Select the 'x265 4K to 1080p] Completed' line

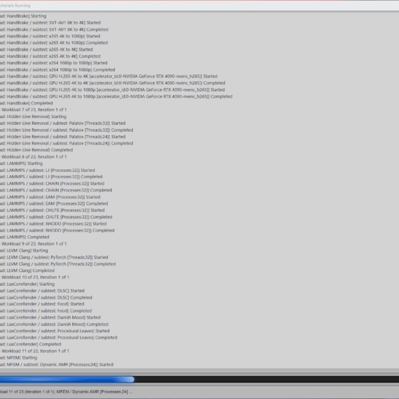(x=54, y=43)
